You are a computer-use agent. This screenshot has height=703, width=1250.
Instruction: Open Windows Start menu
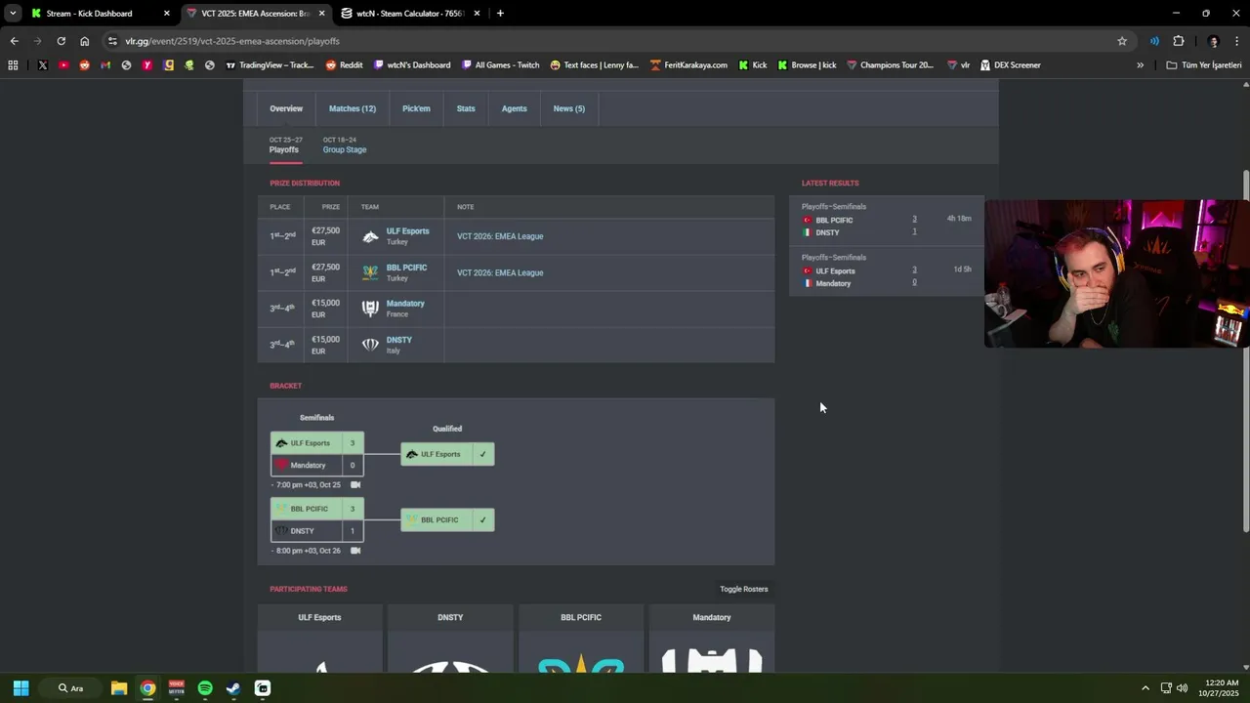pyautogui.click(x=21, y=688)
